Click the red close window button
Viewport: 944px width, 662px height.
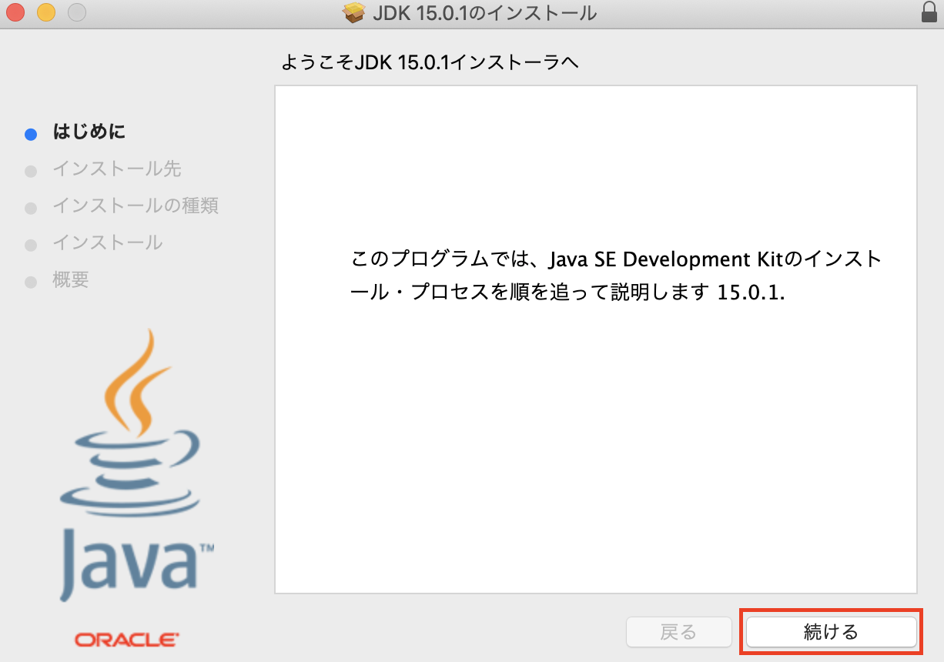pos(15,12)
